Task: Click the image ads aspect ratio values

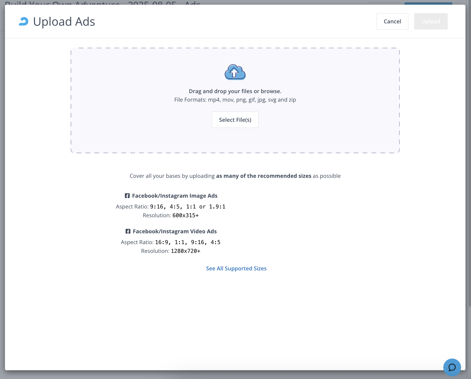Action: tap(187, 207)
